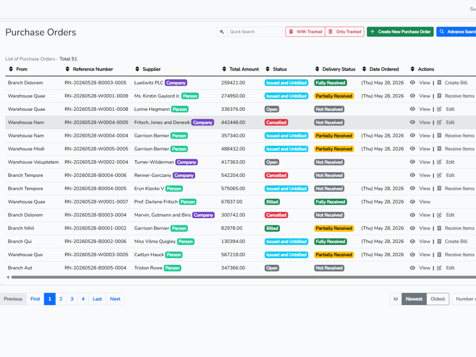Go to page 2
The image size is (476, 357).
click(x=61, y=299)
